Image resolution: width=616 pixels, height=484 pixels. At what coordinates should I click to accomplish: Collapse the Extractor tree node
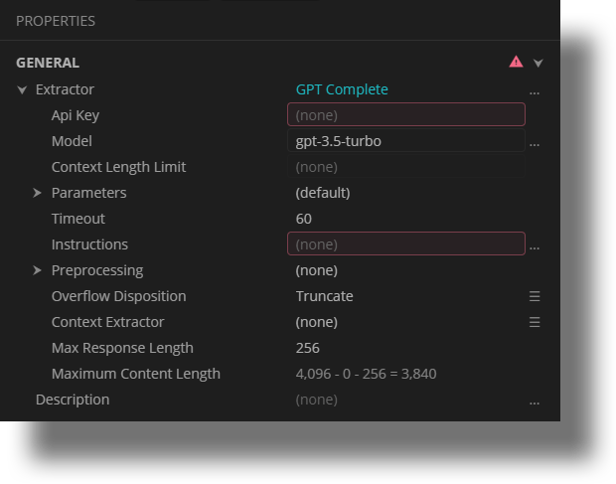click(22, 89)
